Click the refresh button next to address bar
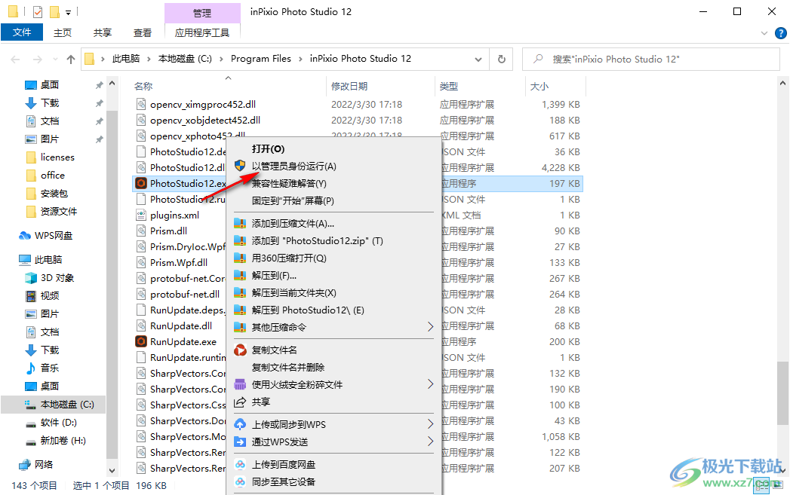 click(501, 59)
